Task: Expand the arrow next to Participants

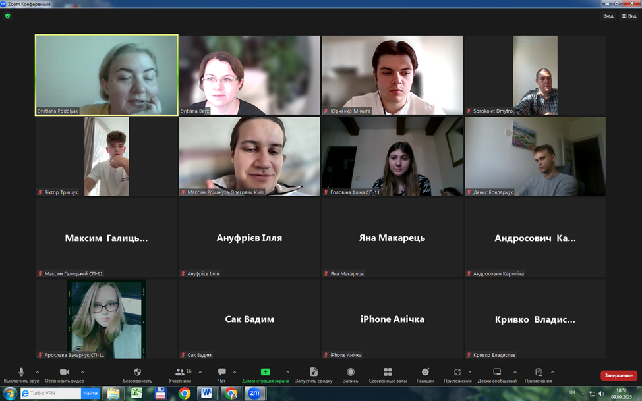Action: coord(200,372)
